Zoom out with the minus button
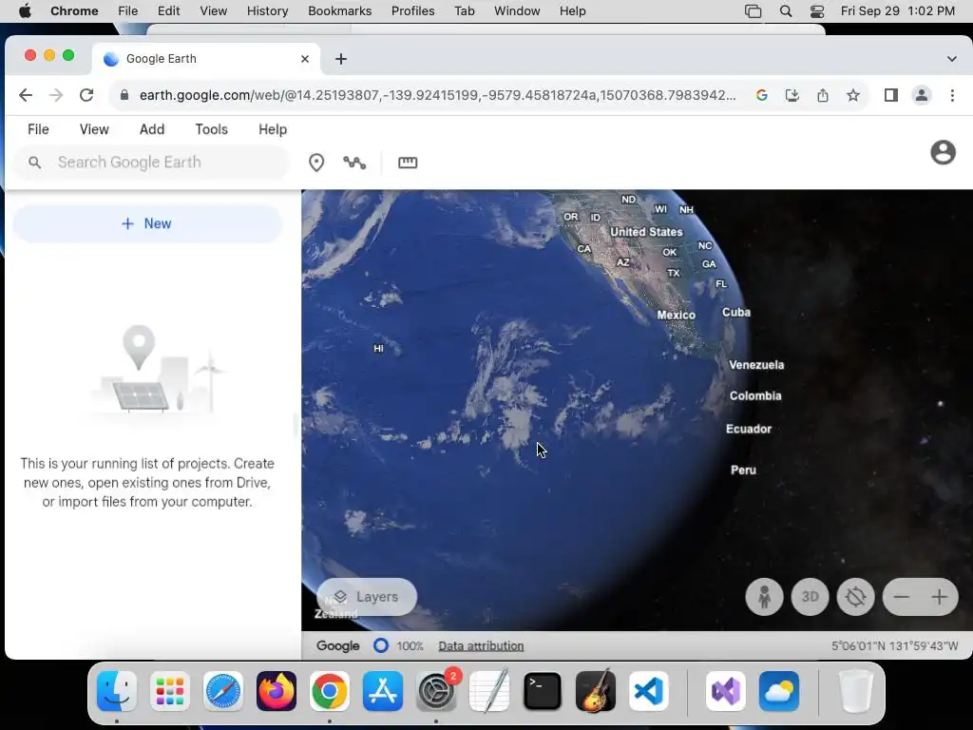The image size is (973, 730). pos(902,597)
